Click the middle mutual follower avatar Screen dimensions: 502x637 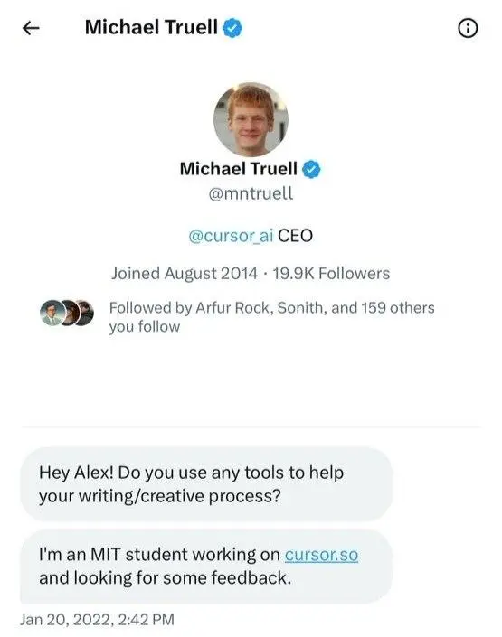(x=70, y=313)
